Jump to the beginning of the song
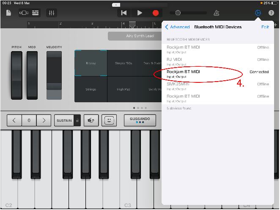The image size is (280, 210). click(124, 13)
